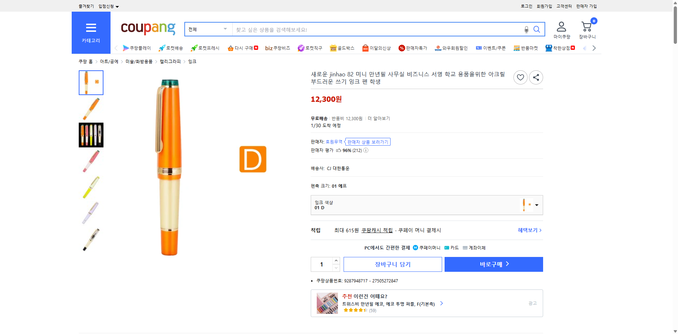Open the 카테고리 hamburger menu
The width and height of the screenshot is (678, 334).
91,28
